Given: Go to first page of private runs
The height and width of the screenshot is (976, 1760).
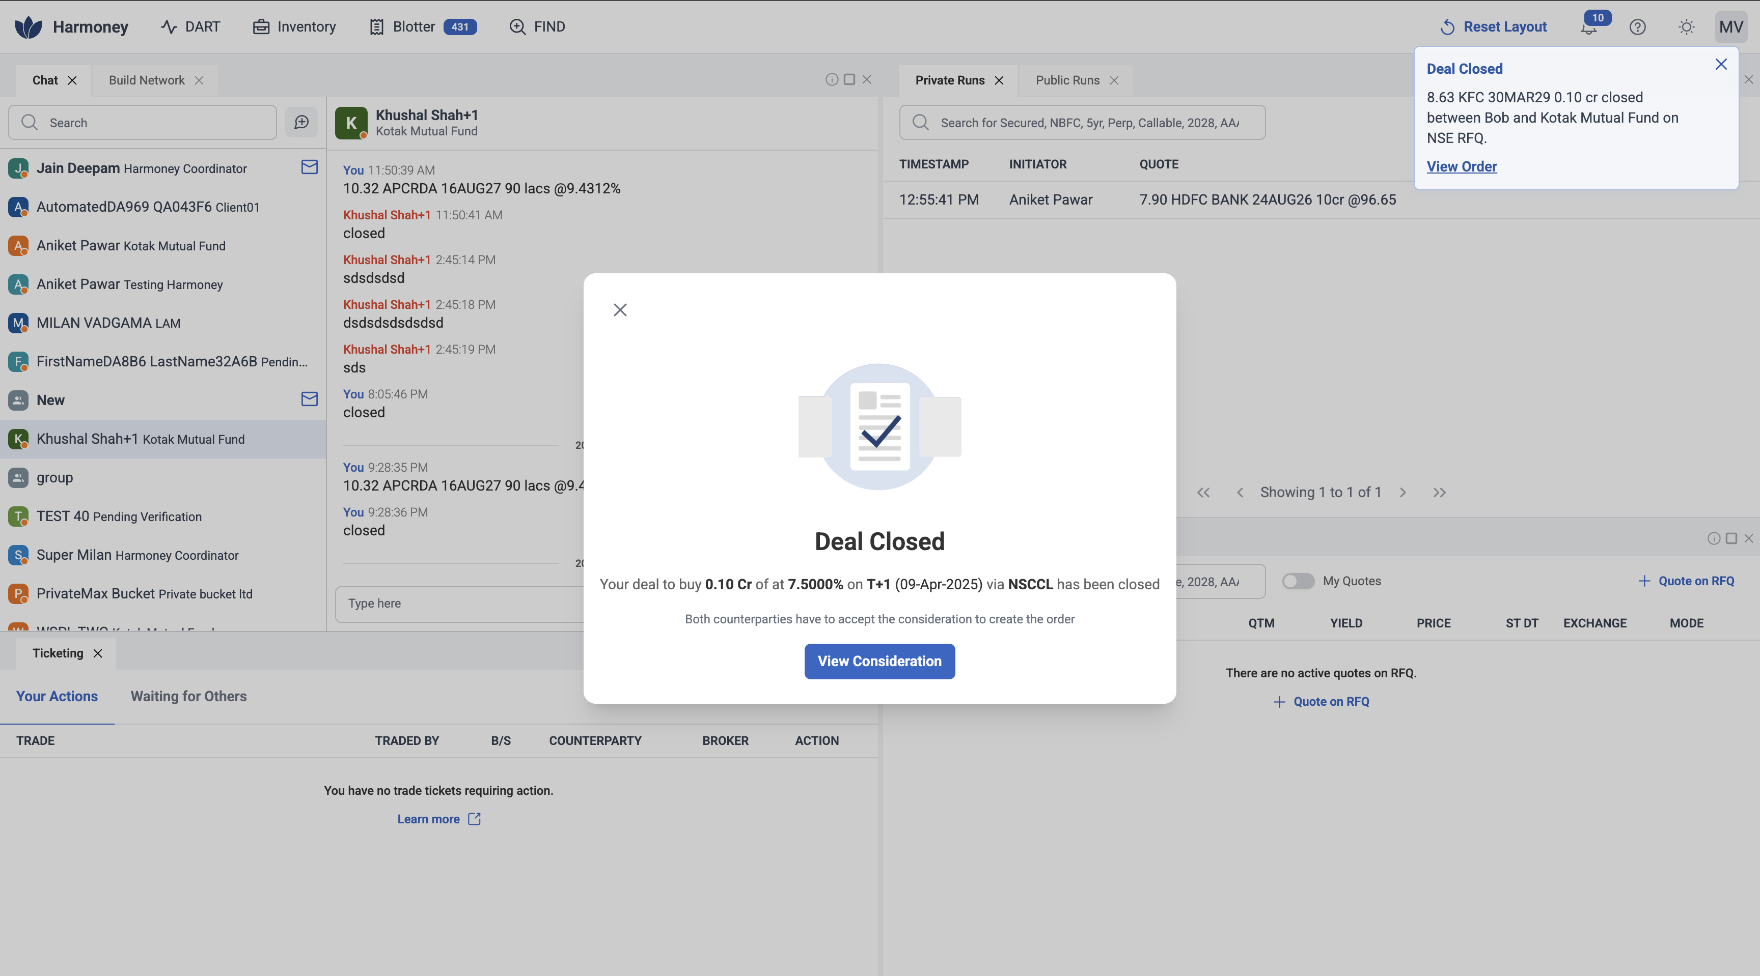Looking at the screenshot, I should [x=1203, y=493].
